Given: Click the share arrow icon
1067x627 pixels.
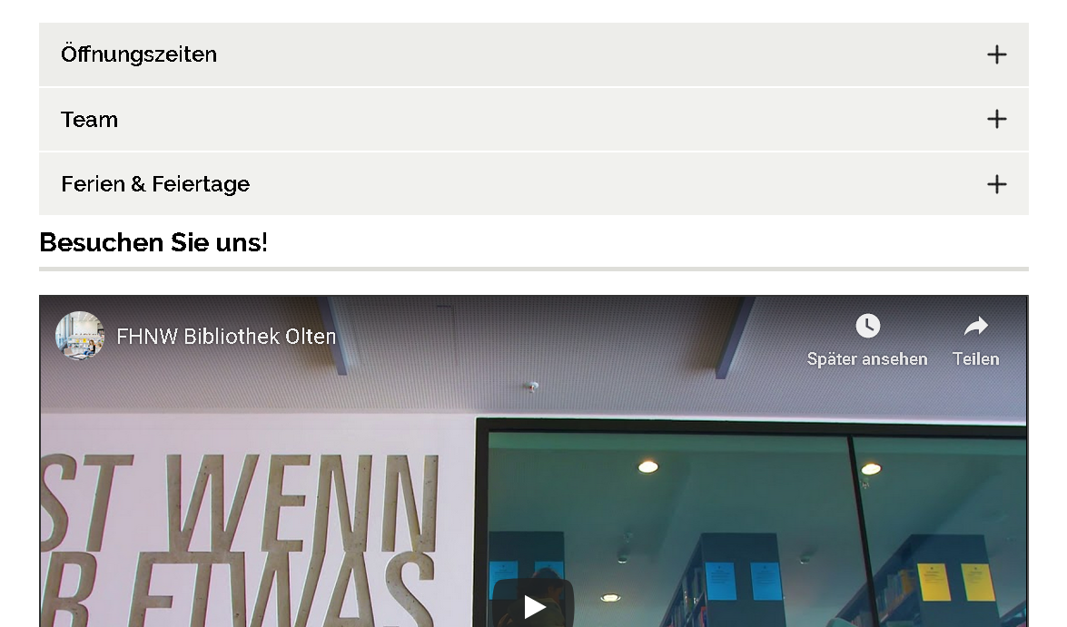Looking at the screenshot, I should pyautogui.click(x=976, y=326).
